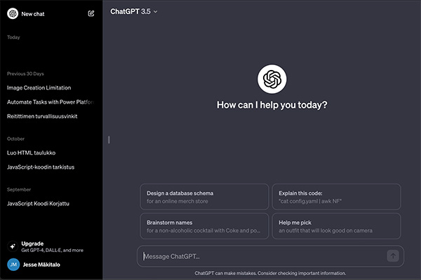Screen dimensions: 421x280
Task: Open Automate Tasks with Power Platform chat
Action: [49, 101]
